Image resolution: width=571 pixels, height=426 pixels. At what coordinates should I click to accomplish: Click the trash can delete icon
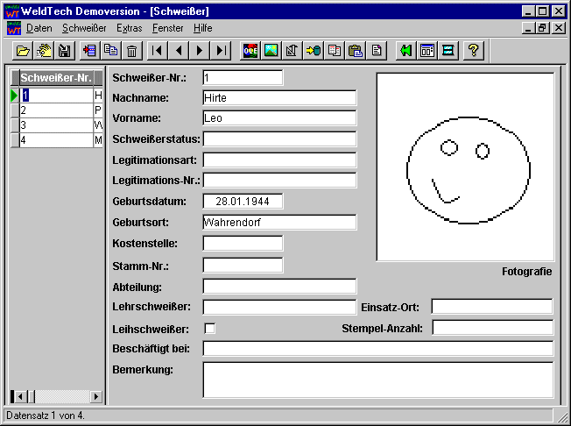pyautogui.click(x=131, y=51)
